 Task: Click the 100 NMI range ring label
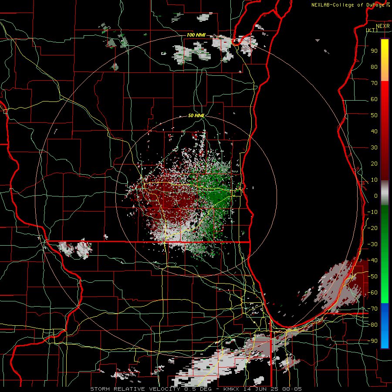pyautogui.click(x=196, y=35)
